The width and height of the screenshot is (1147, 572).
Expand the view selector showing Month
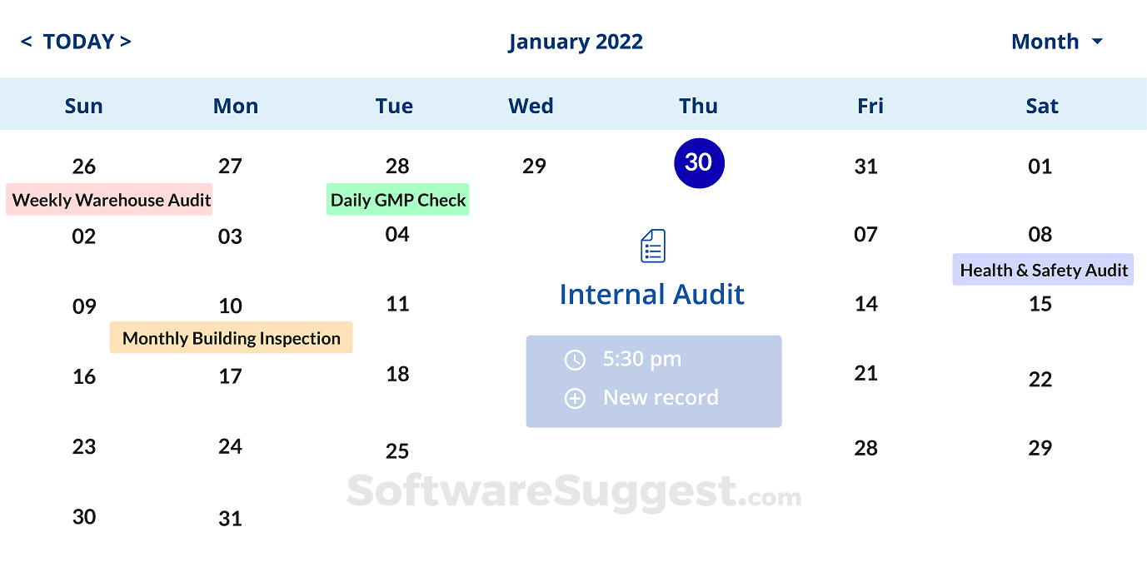pos(1057,42)
